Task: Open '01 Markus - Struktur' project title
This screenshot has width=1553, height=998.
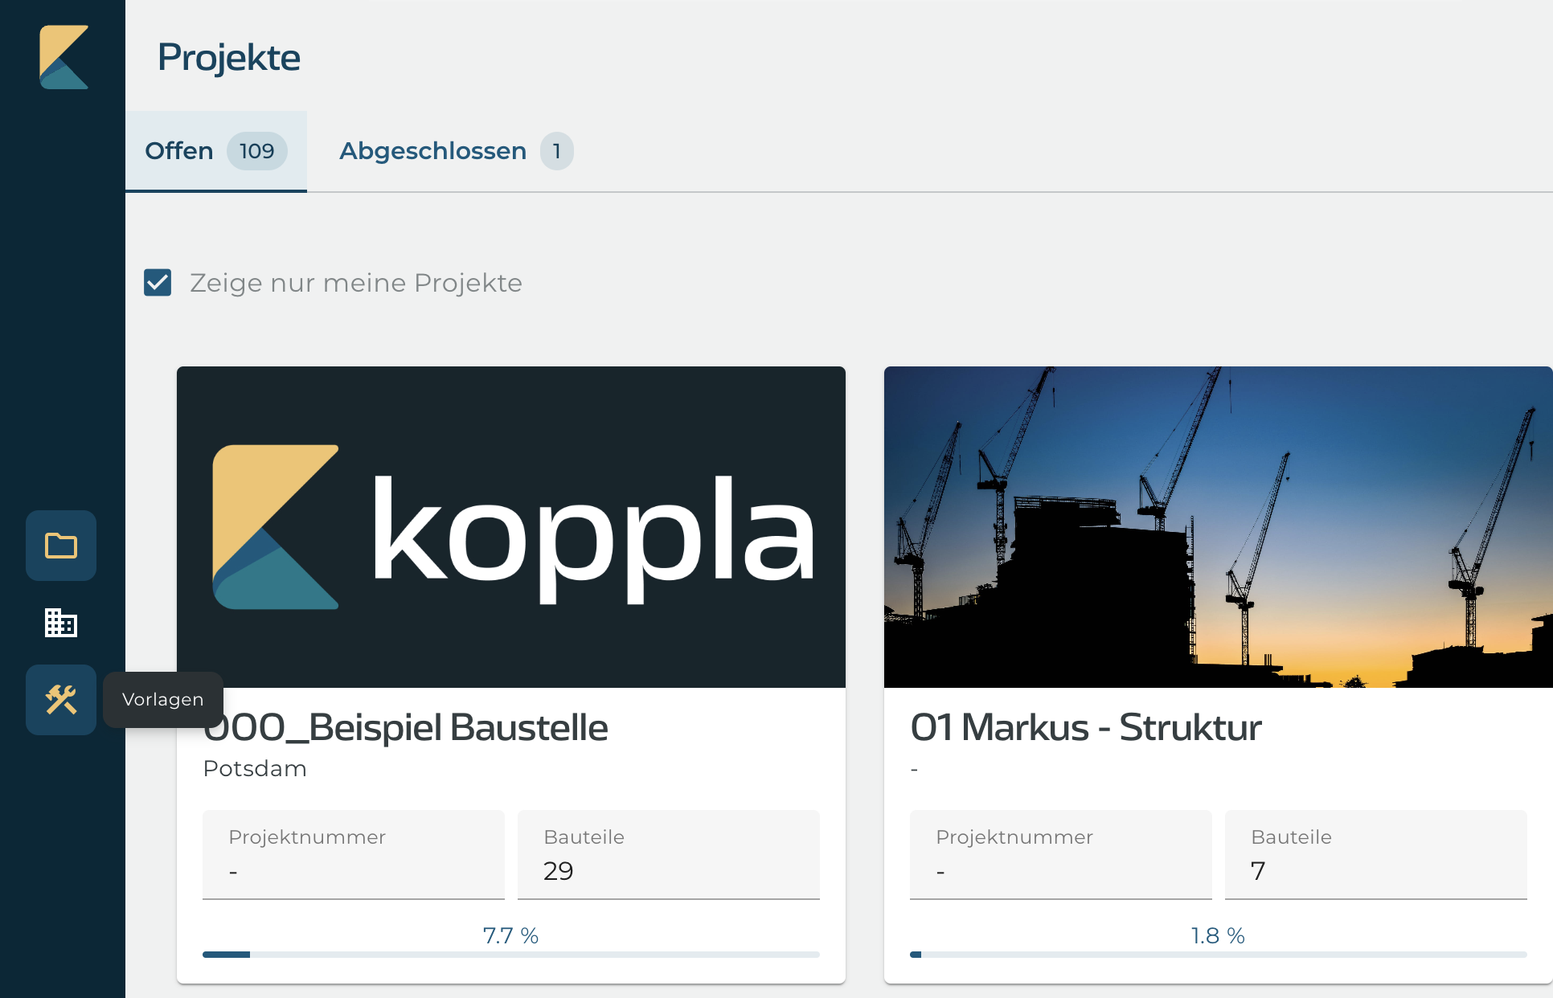Action: coord(1085,728)
